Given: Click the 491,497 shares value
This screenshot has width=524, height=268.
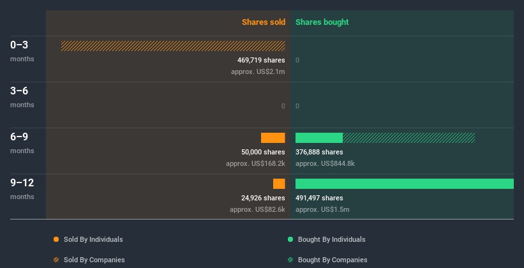Looking at the screenshot, I should [319, 198].
